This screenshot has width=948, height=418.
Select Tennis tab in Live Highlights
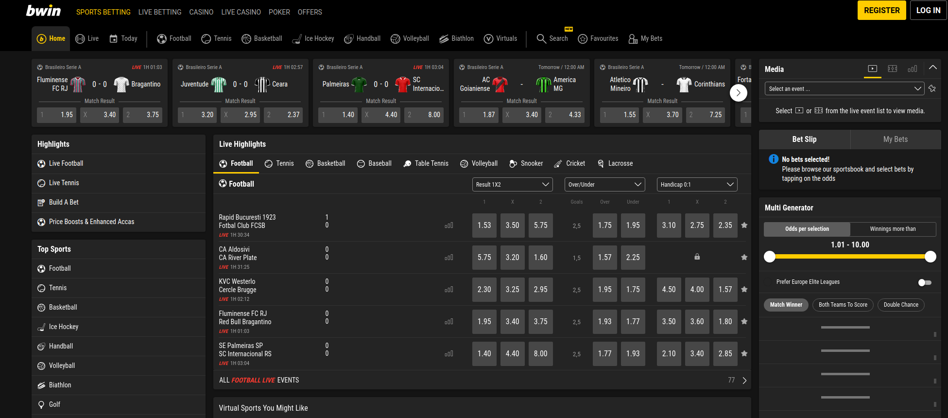pyautogui.click(x=279, y=163)
